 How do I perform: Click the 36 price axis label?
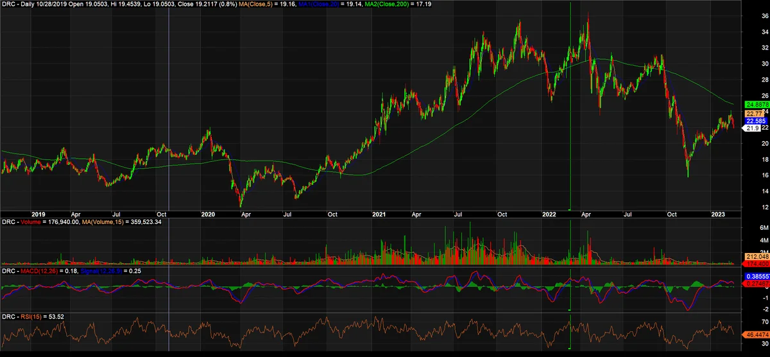(765, 16)
